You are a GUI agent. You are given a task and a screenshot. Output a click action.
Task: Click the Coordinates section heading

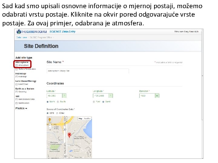point(55,83)
